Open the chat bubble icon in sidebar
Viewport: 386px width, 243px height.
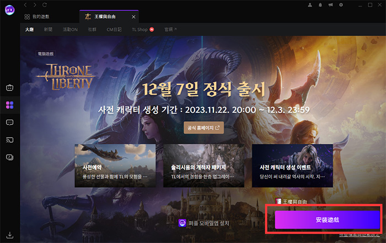9,122
